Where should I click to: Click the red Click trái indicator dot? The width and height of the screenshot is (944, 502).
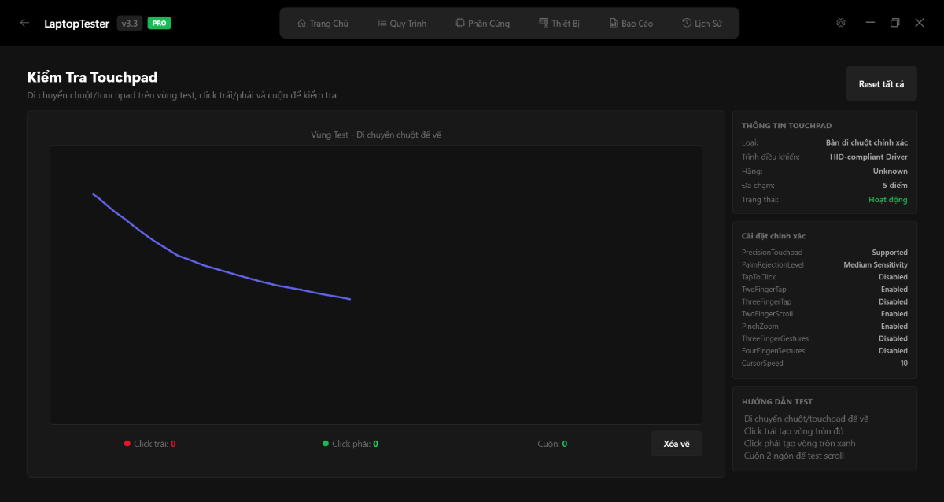(126, 443)
